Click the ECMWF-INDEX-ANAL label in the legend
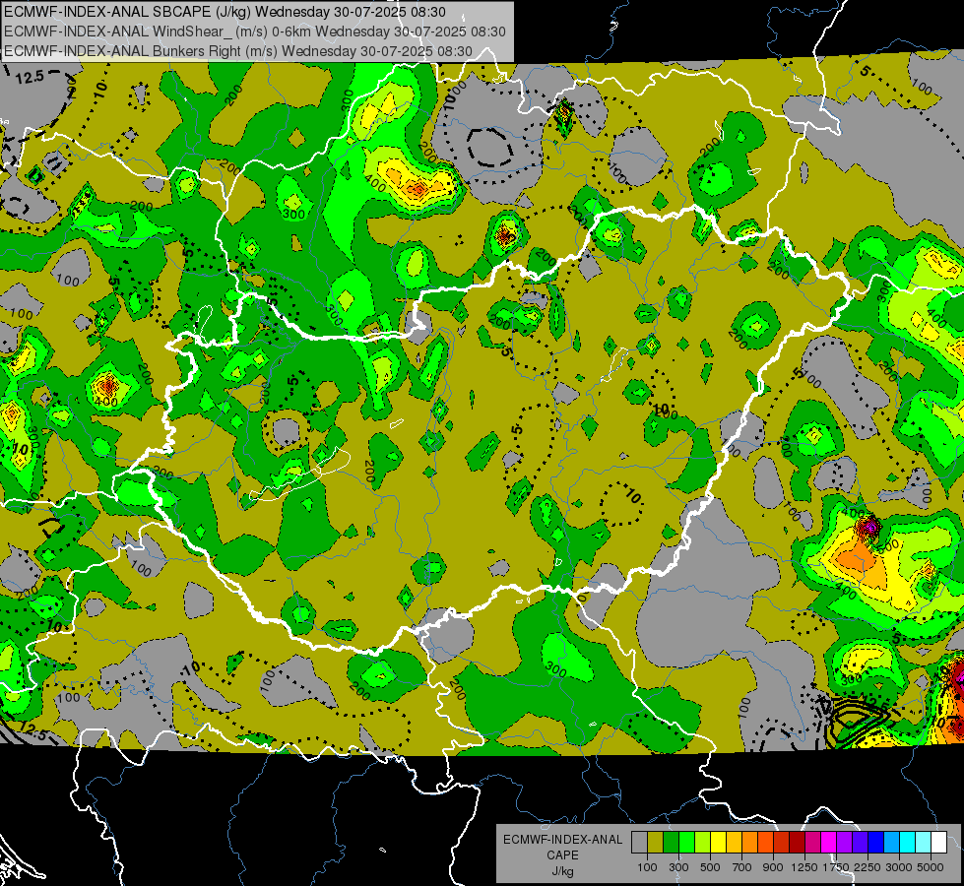 (x=562, y=840)
